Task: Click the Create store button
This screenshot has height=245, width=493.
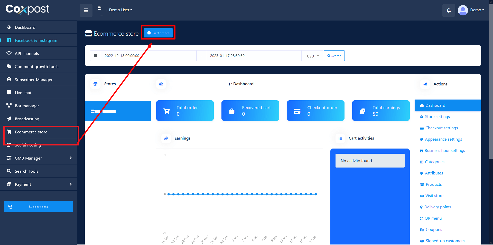Action: pos(158,33)
